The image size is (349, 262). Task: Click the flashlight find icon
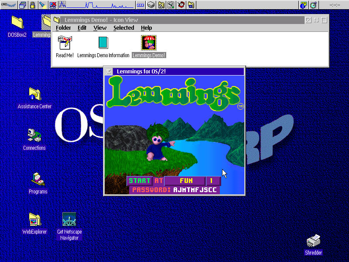point(42,5)
